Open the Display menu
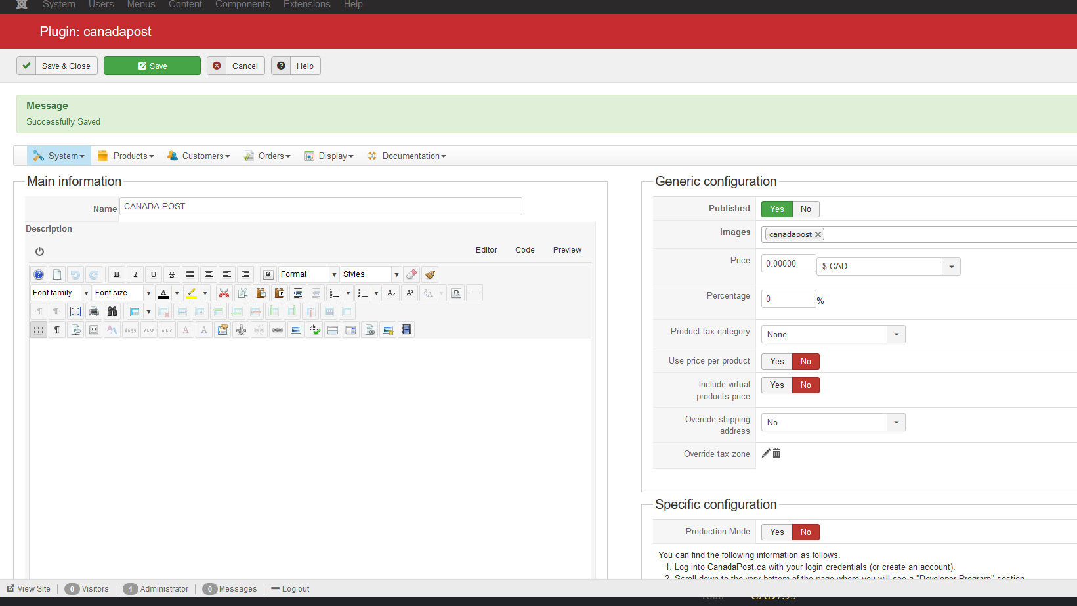The width and height of the screenshot is (1077, 606). (329, 156)
